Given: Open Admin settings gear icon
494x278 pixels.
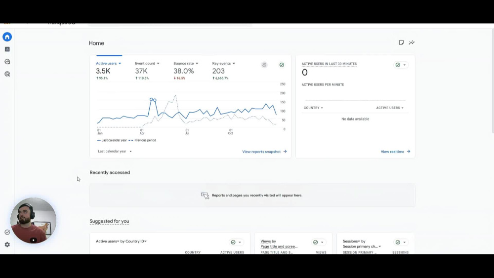Looking at the screenshot, I should [x=7, y=244].
